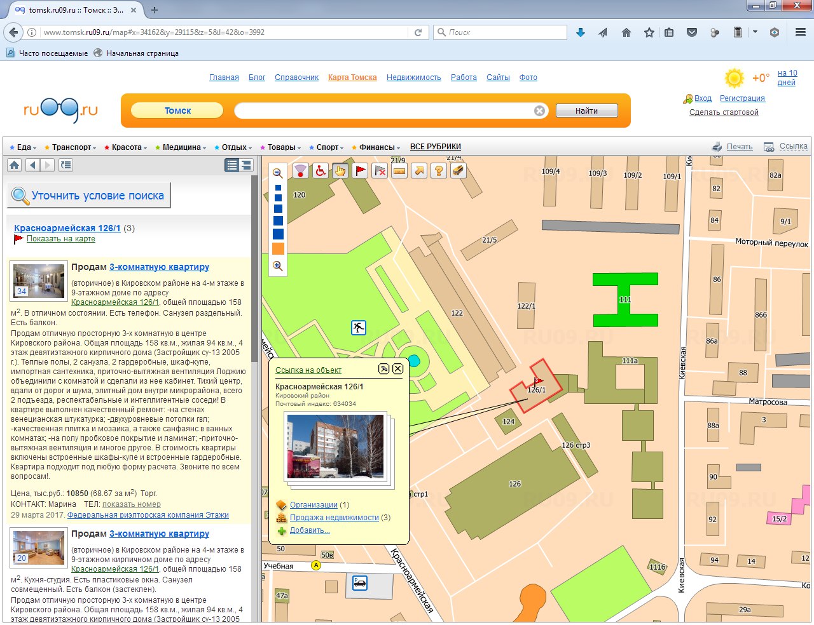Click the Показать номер phone link

[132, 504]
